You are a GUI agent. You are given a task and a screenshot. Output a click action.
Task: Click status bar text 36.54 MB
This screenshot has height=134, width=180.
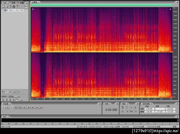point(125,127)
